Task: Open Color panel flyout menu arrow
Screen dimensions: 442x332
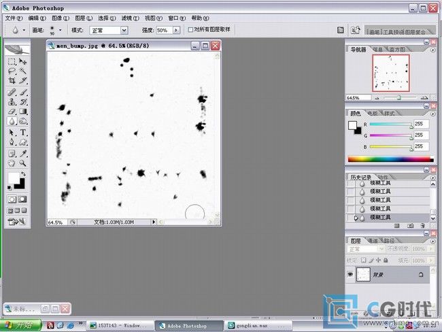Action: pos(432,114)
